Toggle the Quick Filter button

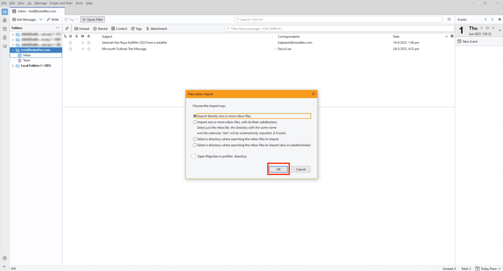pyautogui.click(x=93, y=20)
